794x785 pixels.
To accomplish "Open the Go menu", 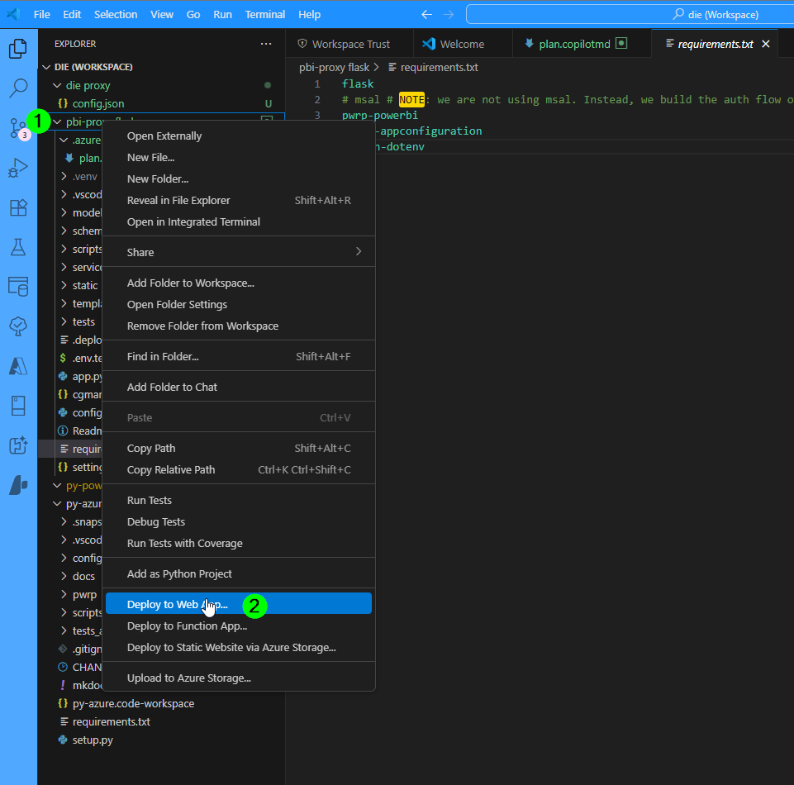I will 193,15.
